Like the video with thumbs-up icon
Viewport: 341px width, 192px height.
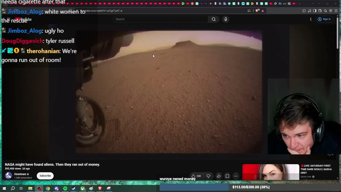196,176
